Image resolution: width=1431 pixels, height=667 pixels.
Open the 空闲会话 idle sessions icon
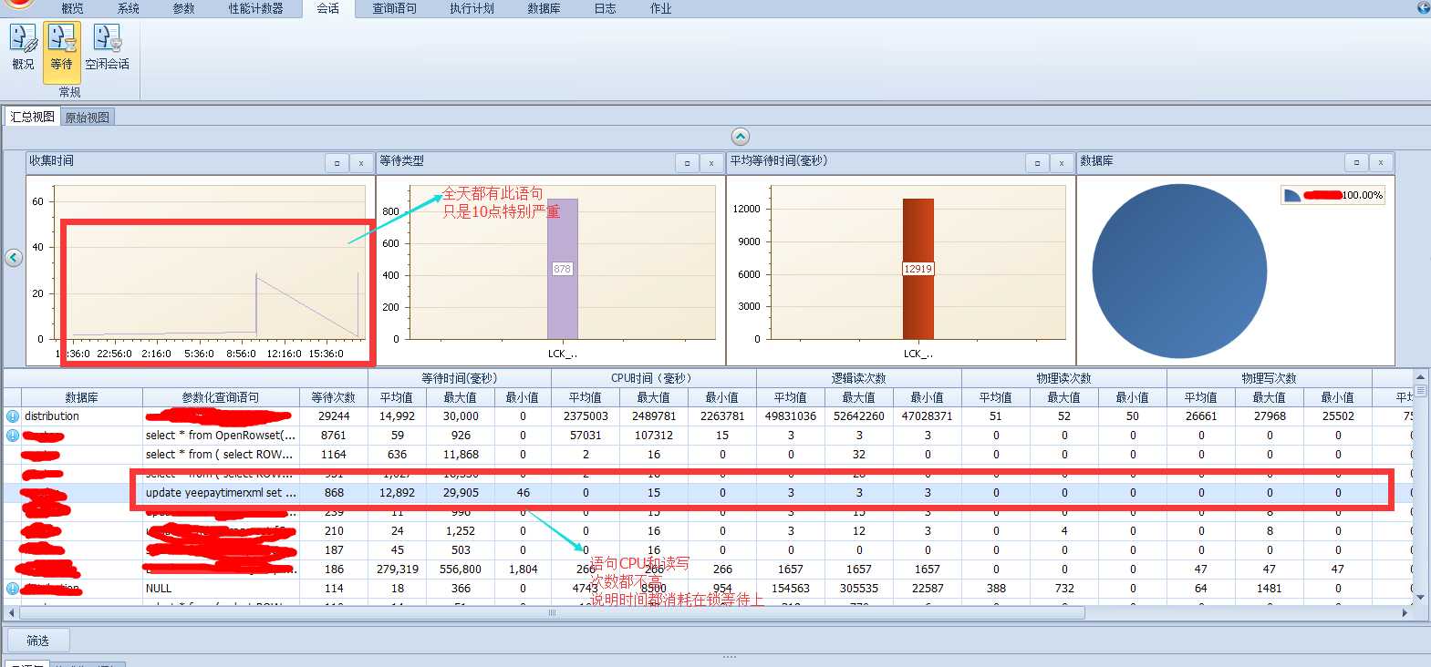[x=107, y=47]
